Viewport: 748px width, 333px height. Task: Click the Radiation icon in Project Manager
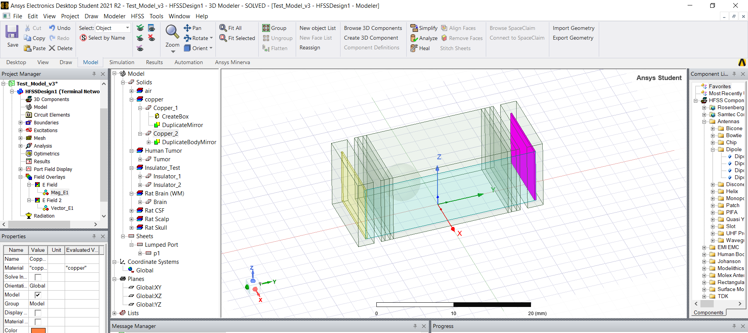point(29,216)
